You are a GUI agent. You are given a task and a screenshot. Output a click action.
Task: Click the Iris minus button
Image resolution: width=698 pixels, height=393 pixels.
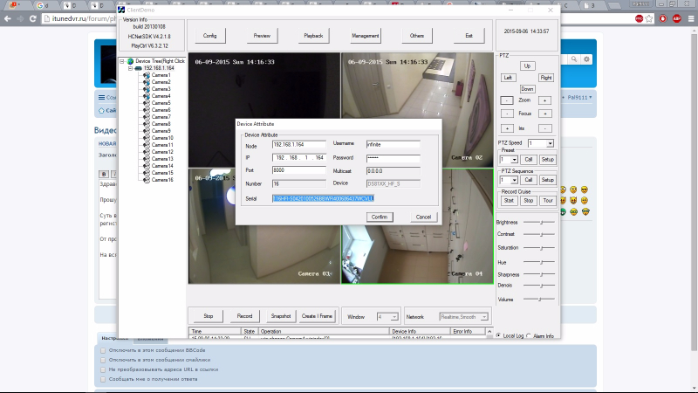544,128
